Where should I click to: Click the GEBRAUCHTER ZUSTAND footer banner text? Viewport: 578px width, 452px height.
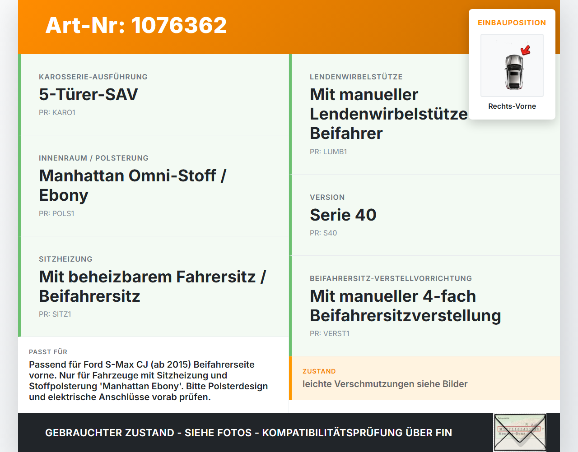pyautogui.click(x=249, y=433)
